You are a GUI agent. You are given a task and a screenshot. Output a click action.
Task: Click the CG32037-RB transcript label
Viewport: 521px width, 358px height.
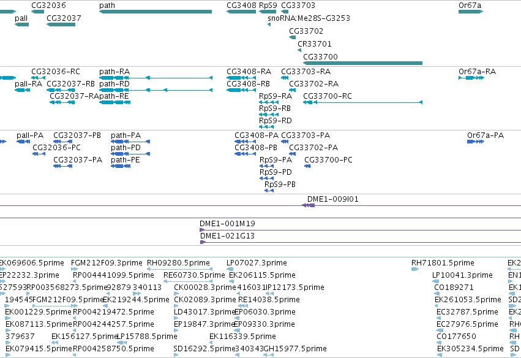point(70,84)
